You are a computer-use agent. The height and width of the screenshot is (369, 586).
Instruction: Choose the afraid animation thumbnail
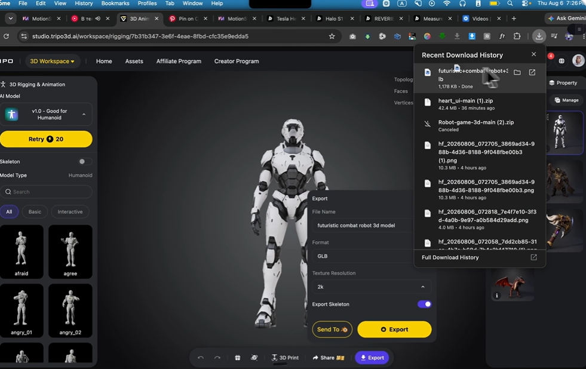(22, 252)
